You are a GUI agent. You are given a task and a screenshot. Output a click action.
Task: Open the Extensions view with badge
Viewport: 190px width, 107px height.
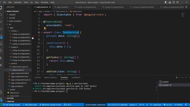1,36
